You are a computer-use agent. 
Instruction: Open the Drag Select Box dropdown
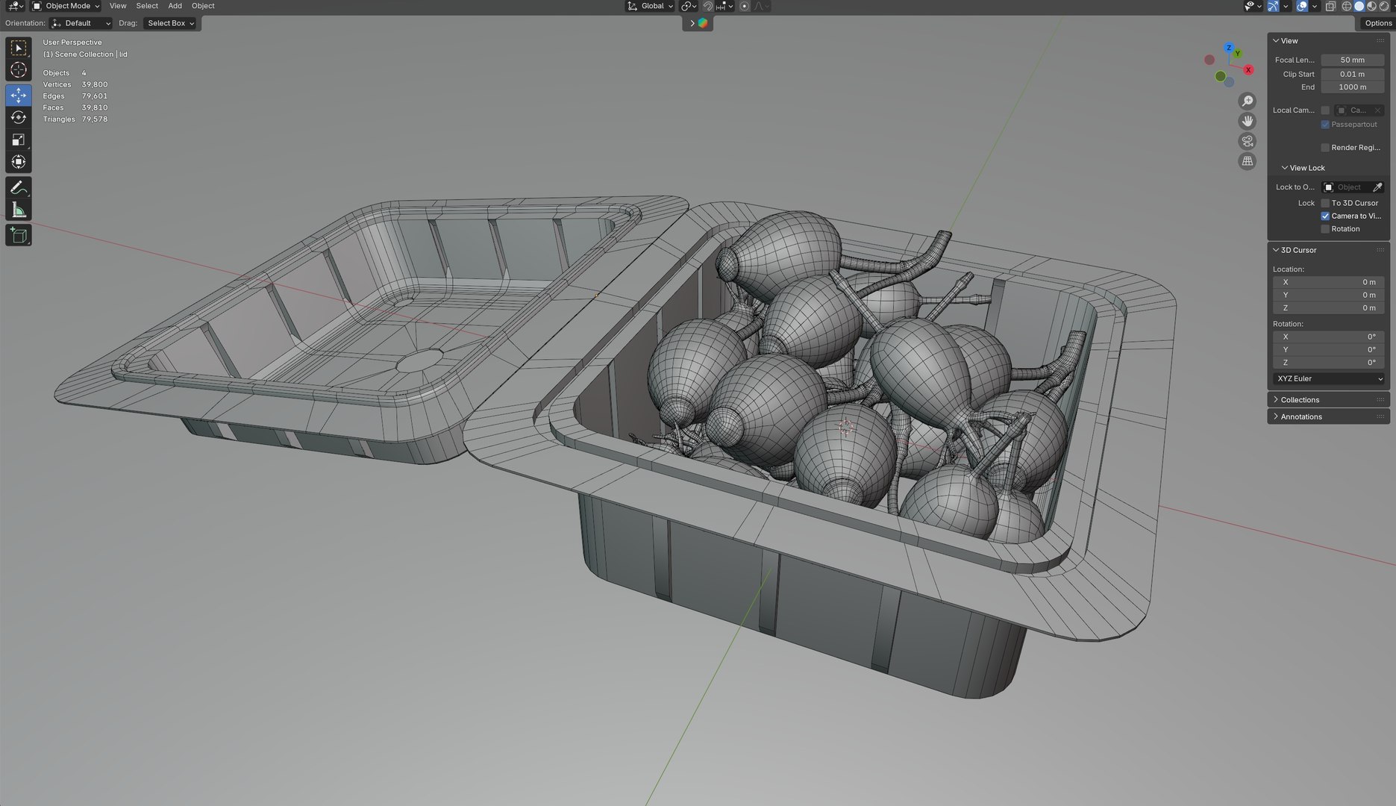170,23
